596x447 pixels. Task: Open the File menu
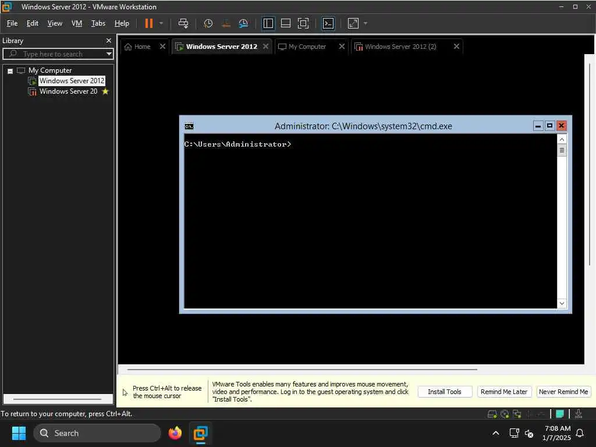[x=12, y=23]
